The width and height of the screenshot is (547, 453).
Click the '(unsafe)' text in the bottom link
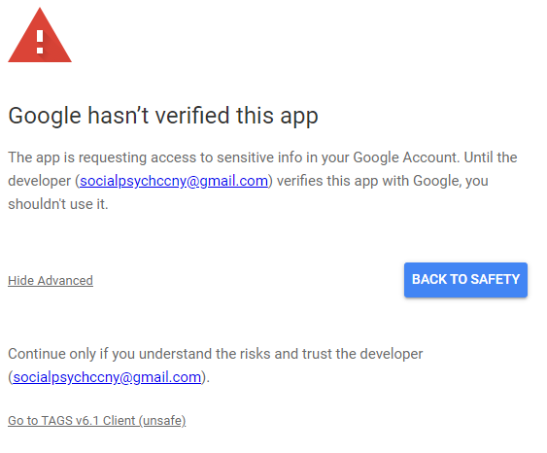[162, 421]
